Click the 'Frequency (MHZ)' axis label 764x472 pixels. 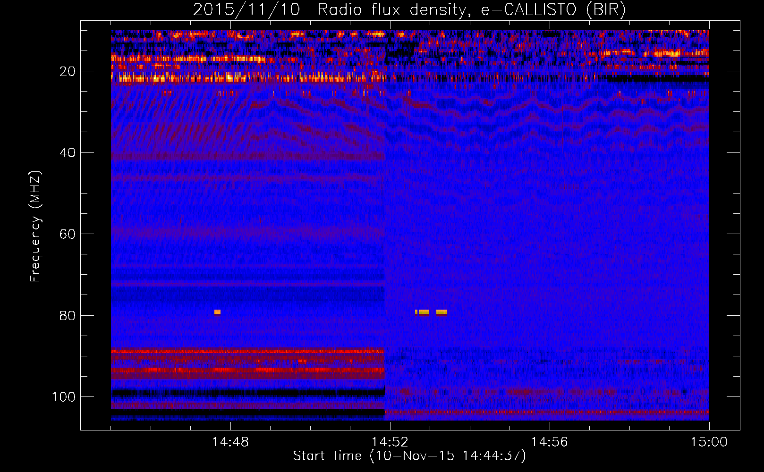point(35,227)
